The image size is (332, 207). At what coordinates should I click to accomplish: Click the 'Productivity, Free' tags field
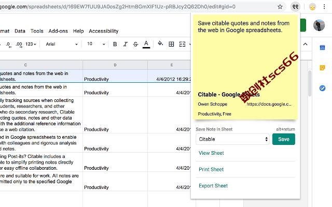coord(214,114)
